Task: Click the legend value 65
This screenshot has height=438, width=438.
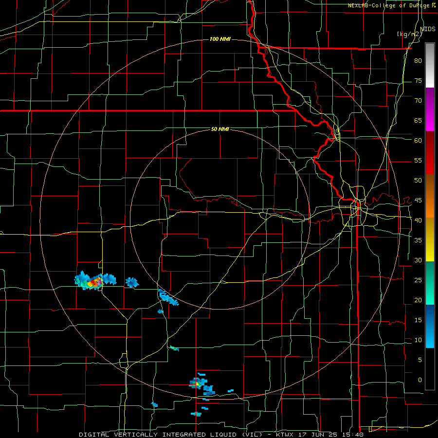Action: [x=418, y=120]
